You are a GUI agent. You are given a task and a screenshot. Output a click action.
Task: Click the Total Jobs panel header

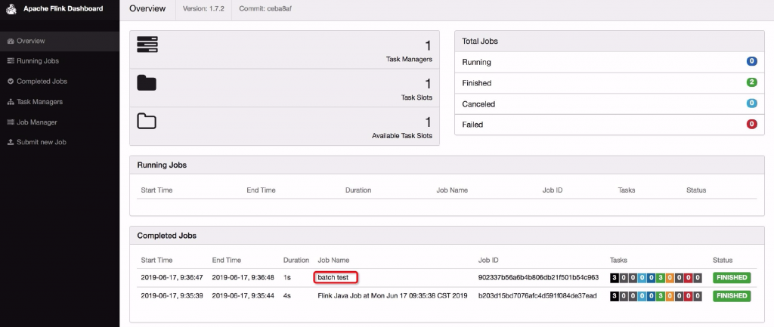click(x=609, y=41)
